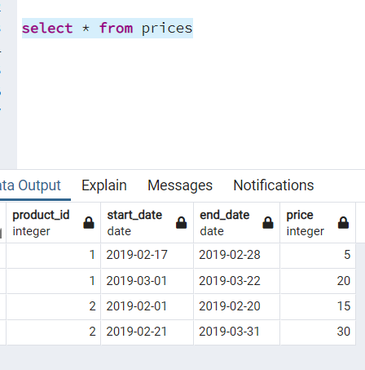Click the cell with start date 2019-02-17

[x=147, y=256]
